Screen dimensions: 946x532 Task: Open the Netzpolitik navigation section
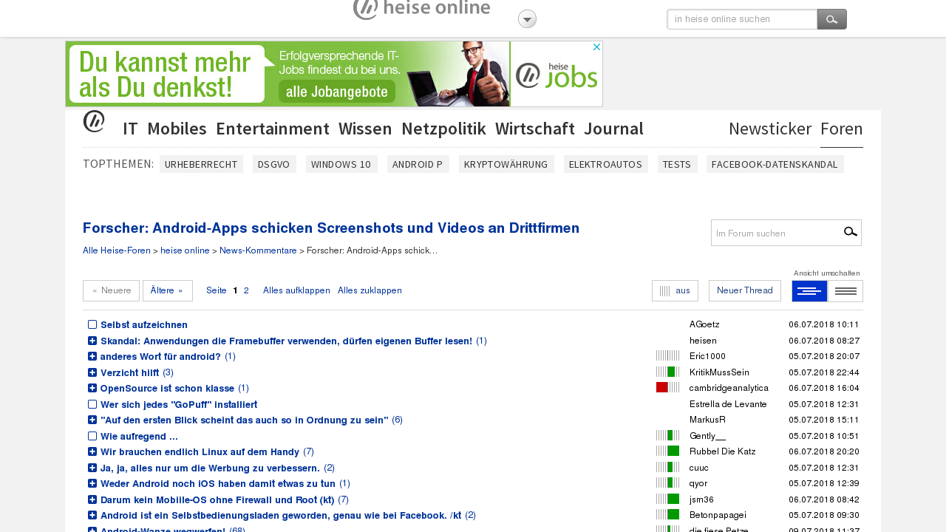443,129
